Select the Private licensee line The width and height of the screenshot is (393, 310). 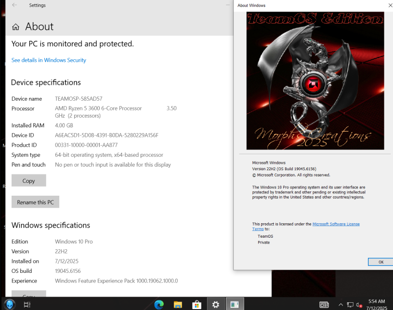pos(263,243)
